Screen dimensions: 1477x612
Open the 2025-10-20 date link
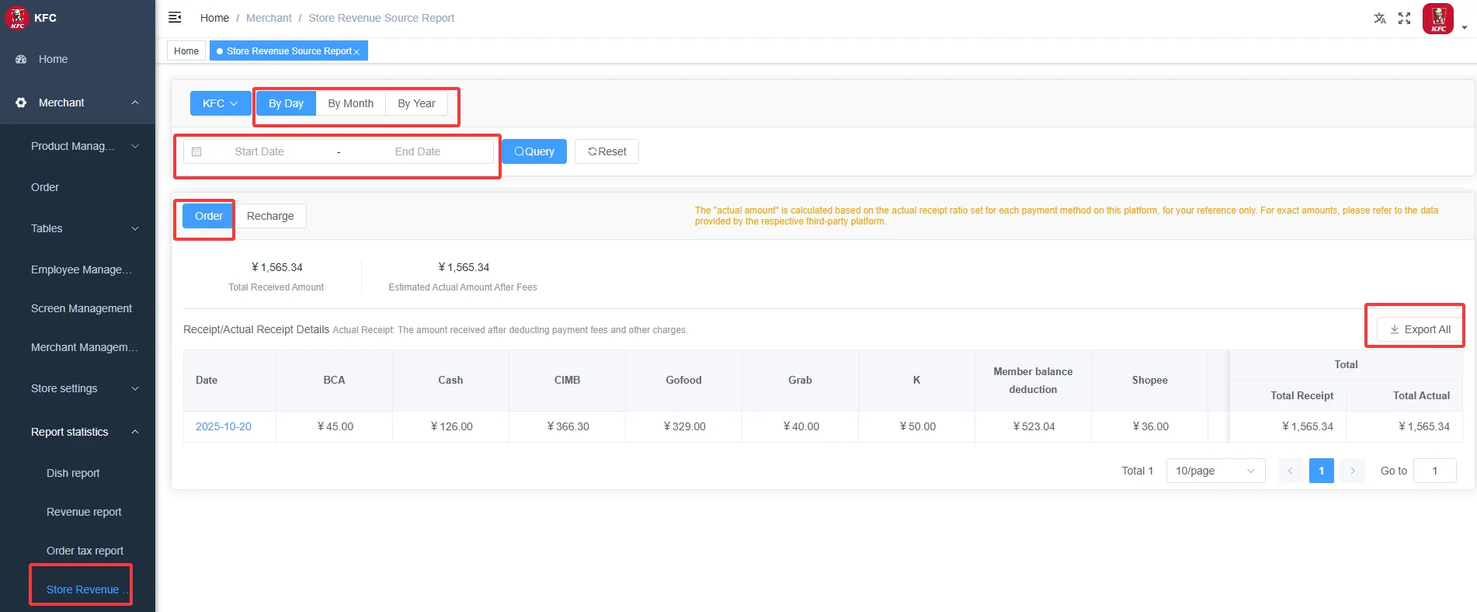click(224, 426)
